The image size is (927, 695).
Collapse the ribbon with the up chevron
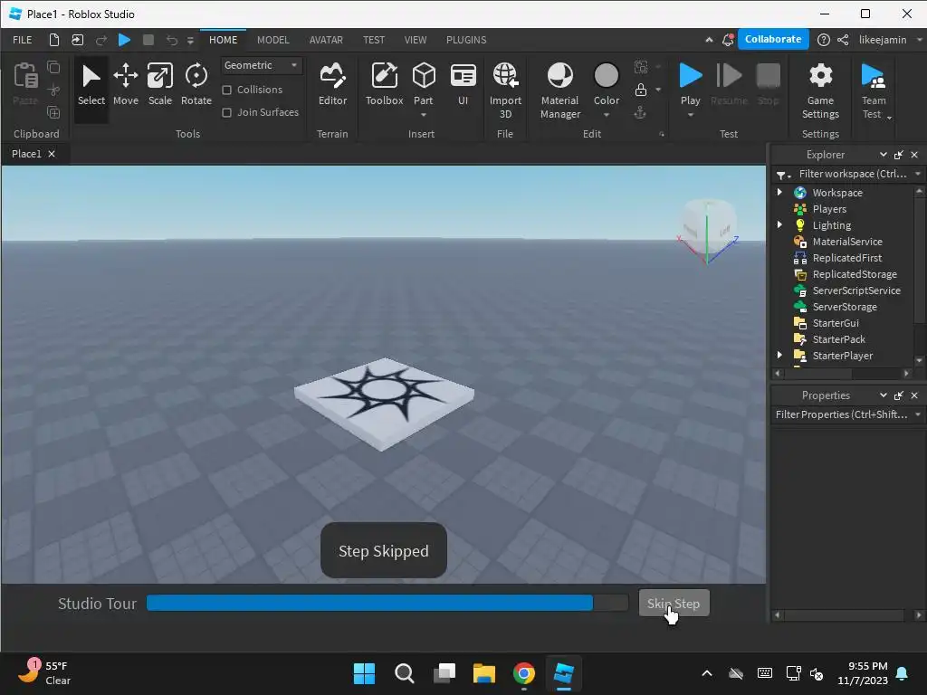tap(709, 40)
